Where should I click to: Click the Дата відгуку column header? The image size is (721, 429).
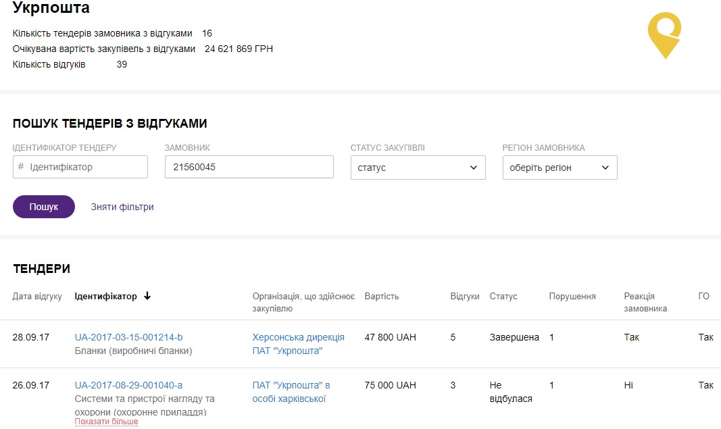[x=37, y=296]
